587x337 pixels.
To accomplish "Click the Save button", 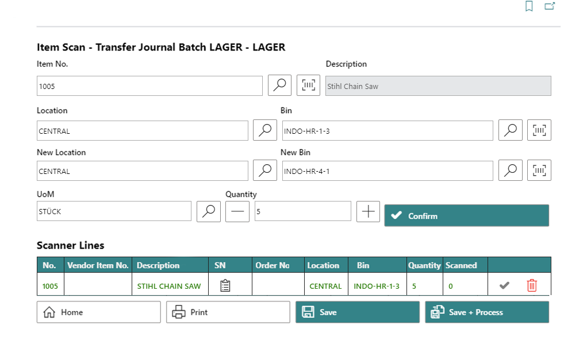I will (x=358, y=312).
